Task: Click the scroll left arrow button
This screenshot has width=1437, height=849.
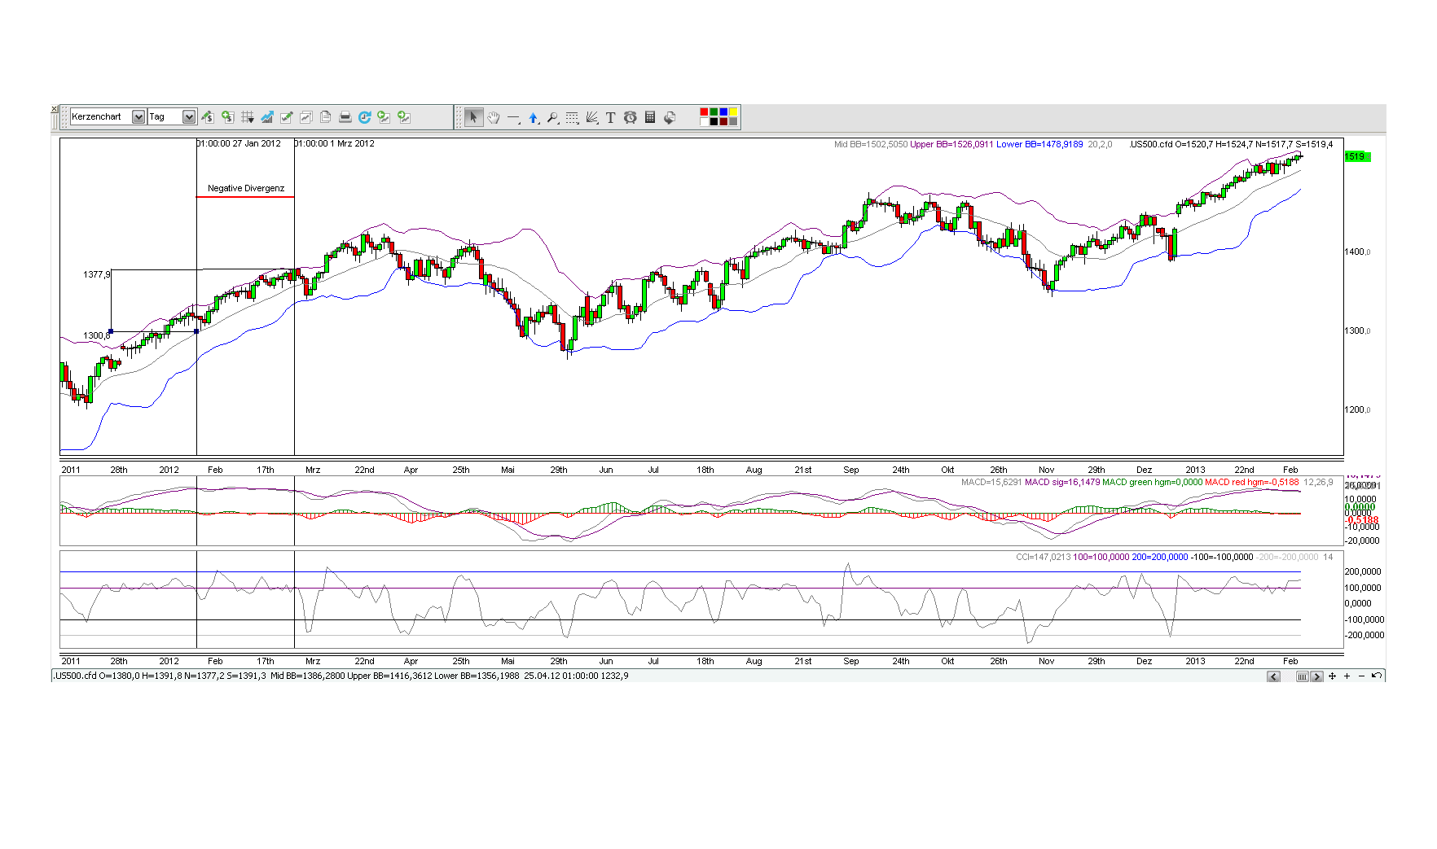Action: pos(1274,676)
